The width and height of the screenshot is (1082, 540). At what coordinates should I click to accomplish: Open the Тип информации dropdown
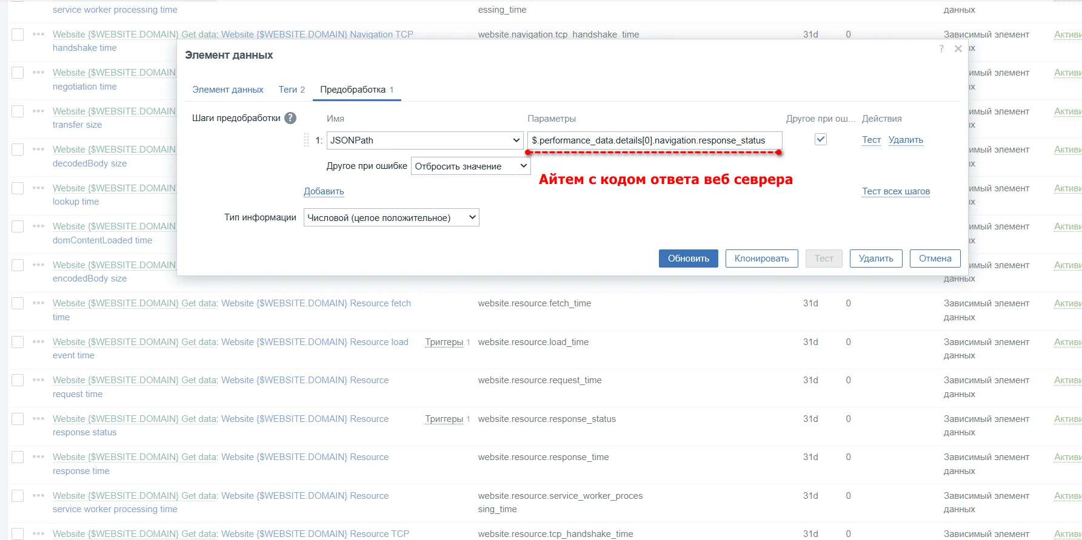point(392,218)
